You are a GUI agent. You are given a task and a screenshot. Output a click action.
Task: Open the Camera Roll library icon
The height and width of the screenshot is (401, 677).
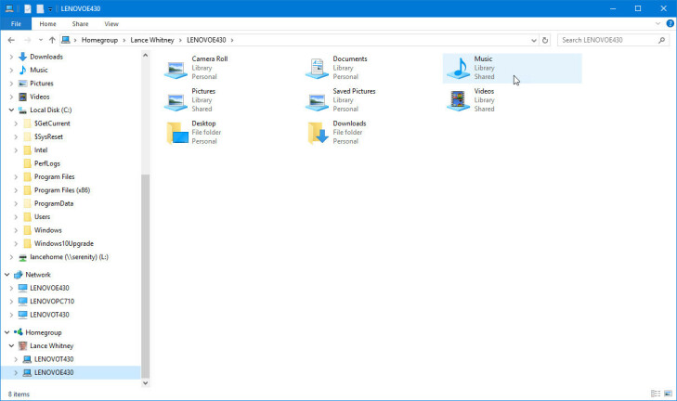pos(176,69)
